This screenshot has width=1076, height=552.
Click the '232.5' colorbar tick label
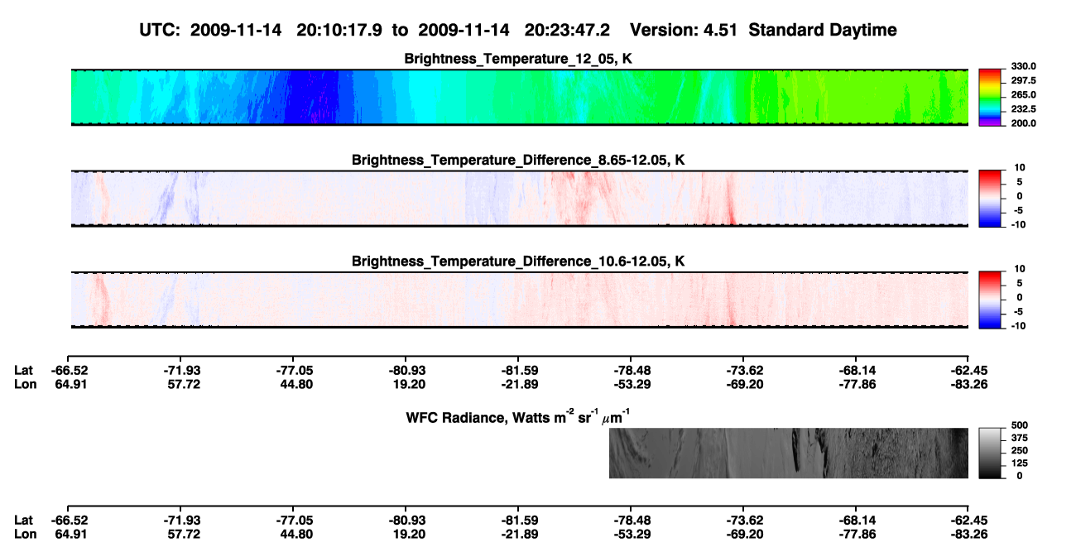(1025, 109)
